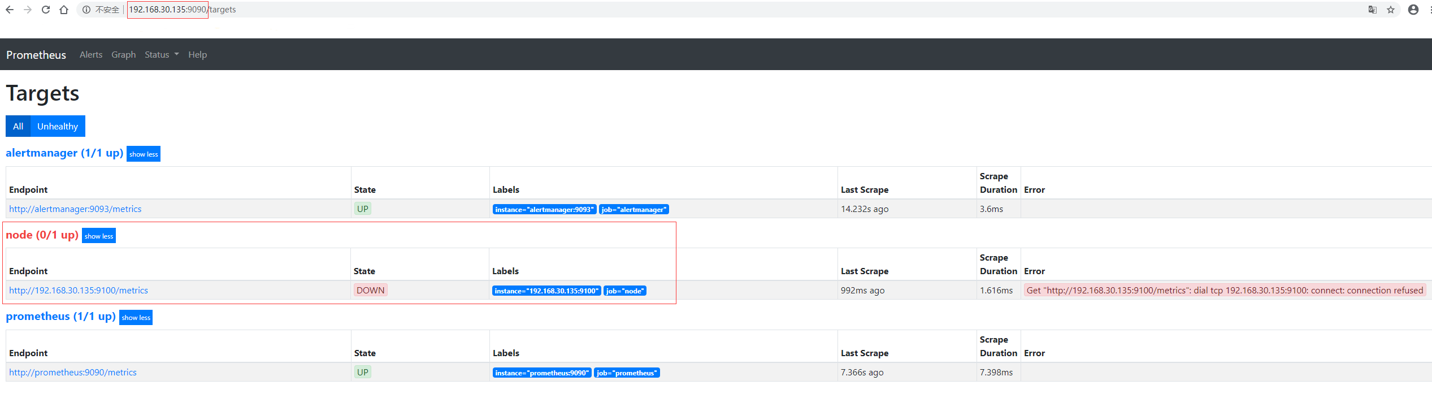Image resolution: width=1432 pixels, height=411 pixels.
Task: Click job="node" label badge
Action: coord(625,291)
